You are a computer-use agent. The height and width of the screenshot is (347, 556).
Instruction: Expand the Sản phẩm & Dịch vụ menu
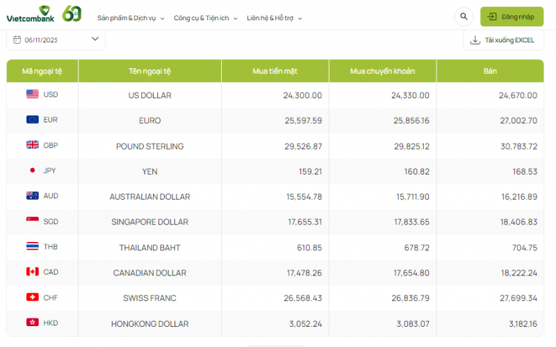pyautogui.click(x=131, y=18)
